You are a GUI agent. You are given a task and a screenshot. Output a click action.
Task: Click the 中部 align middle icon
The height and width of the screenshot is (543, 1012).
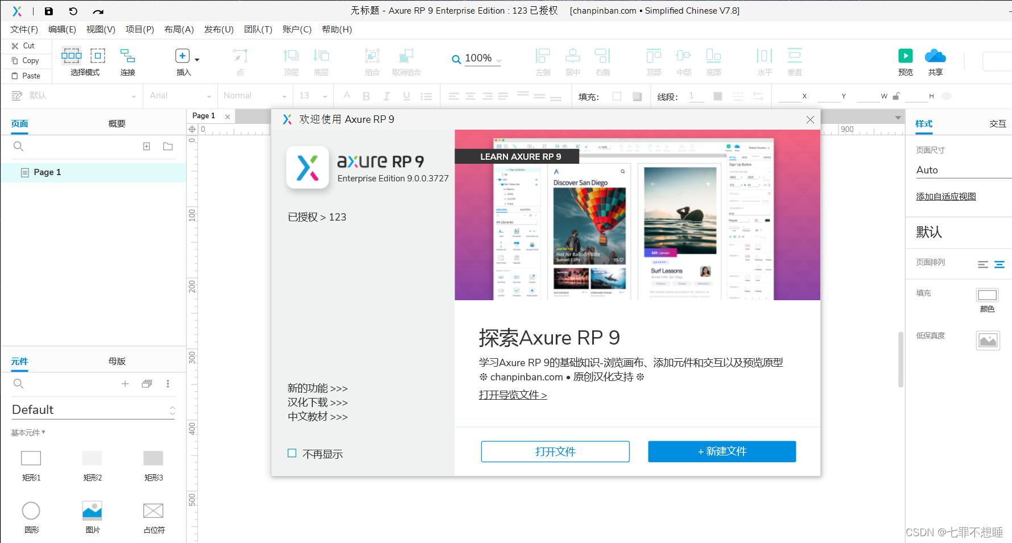click(x=683, y=56)
